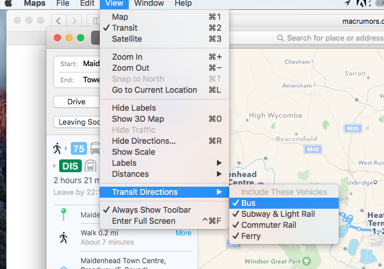Choose Zoom In from View menu
This screenshot has width=384, height=269.
164,57
